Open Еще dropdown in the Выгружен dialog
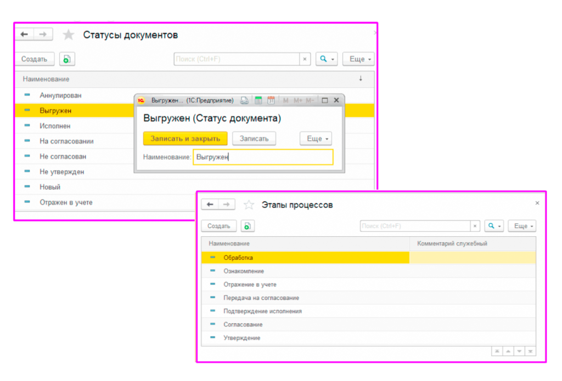562x381 pixels. click(x=316, y=139)
